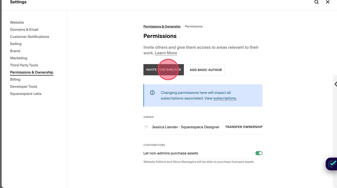Open Website settings in sidebar
This screenshot has width=337, height=188.
point(17,23)
